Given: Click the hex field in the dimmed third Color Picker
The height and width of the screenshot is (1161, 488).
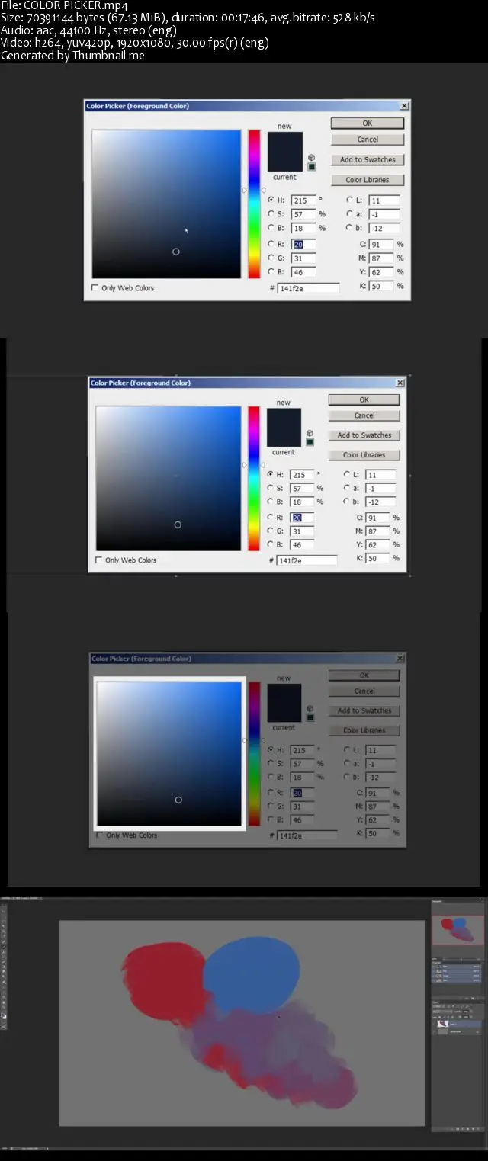Looking at the screenshot, I should click(x=307, y=835).
